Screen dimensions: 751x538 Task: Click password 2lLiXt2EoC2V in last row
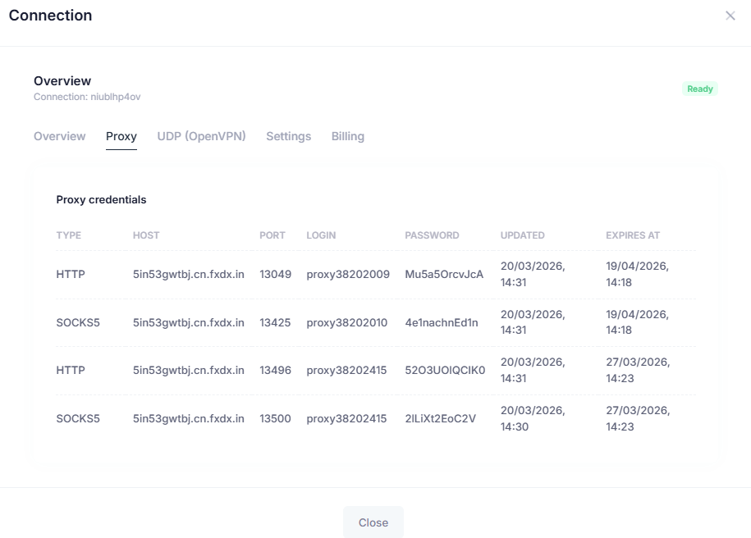click(x=440, y=418)
